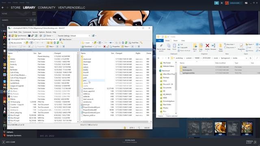The width and height of the screenshot is (260, 146).
Task: Click the local panel home directory icon
Action: (54, 43)
